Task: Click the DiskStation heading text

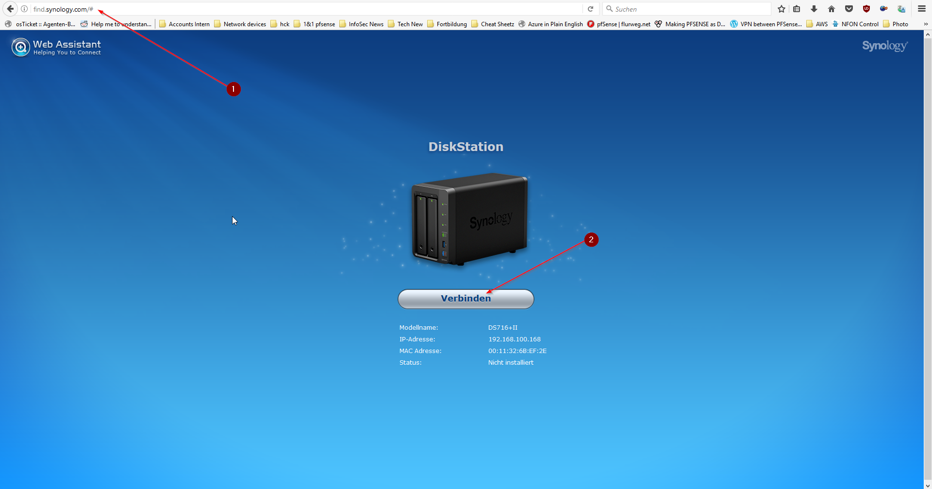Action: 466,147
